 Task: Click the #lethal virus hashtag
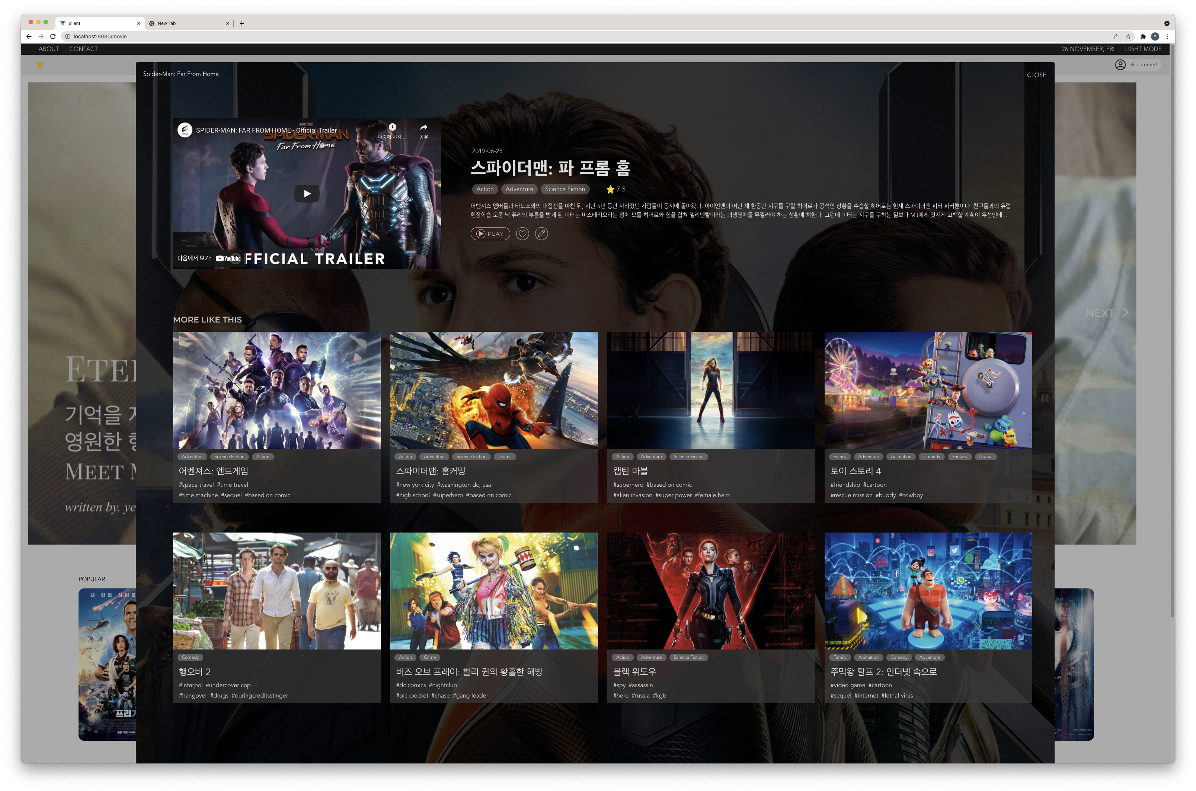tap(896, 696)
